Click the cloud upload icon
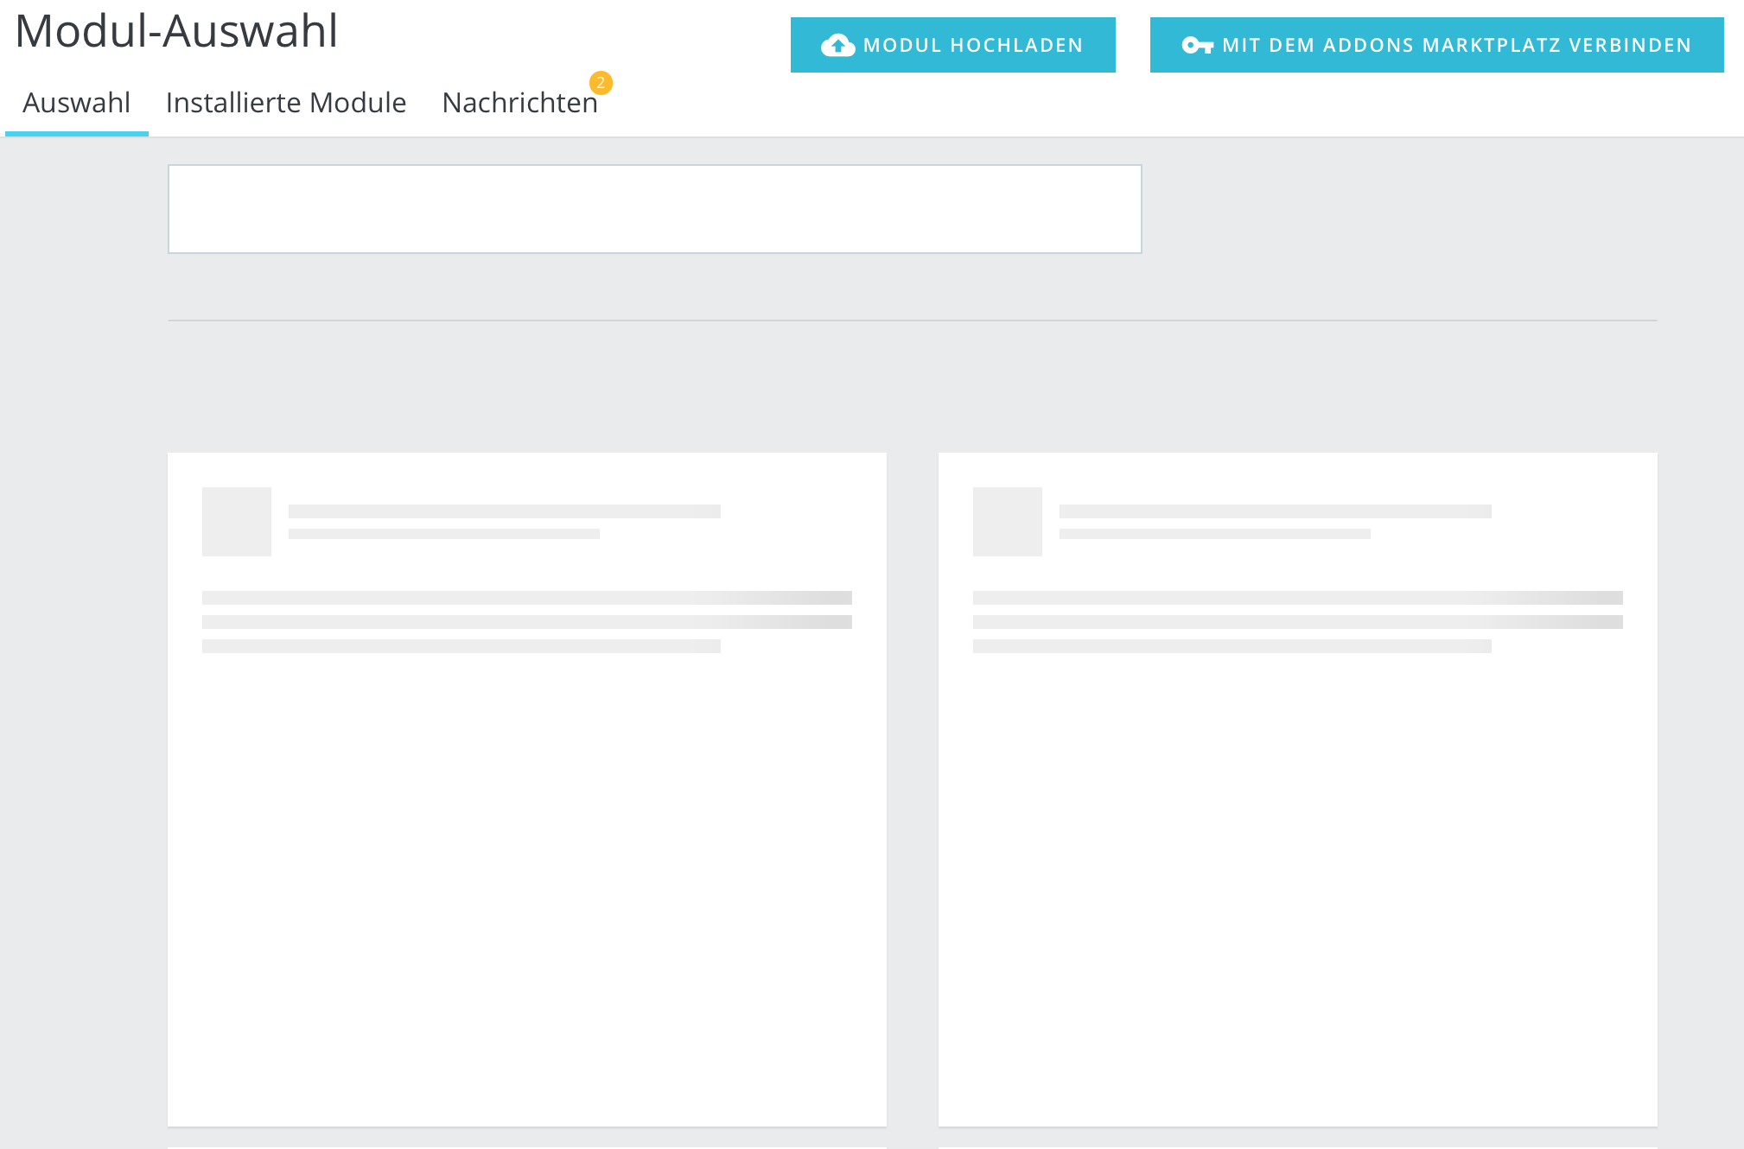 pos(837,45)
